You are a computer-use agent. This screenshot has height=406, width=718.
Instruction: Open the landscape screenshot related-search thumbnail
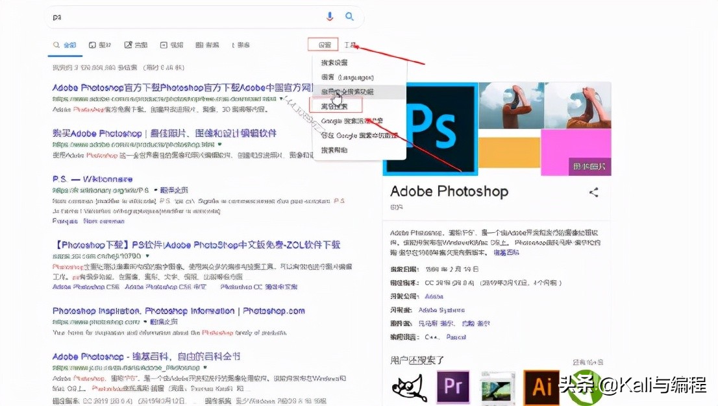pos(497,387)
